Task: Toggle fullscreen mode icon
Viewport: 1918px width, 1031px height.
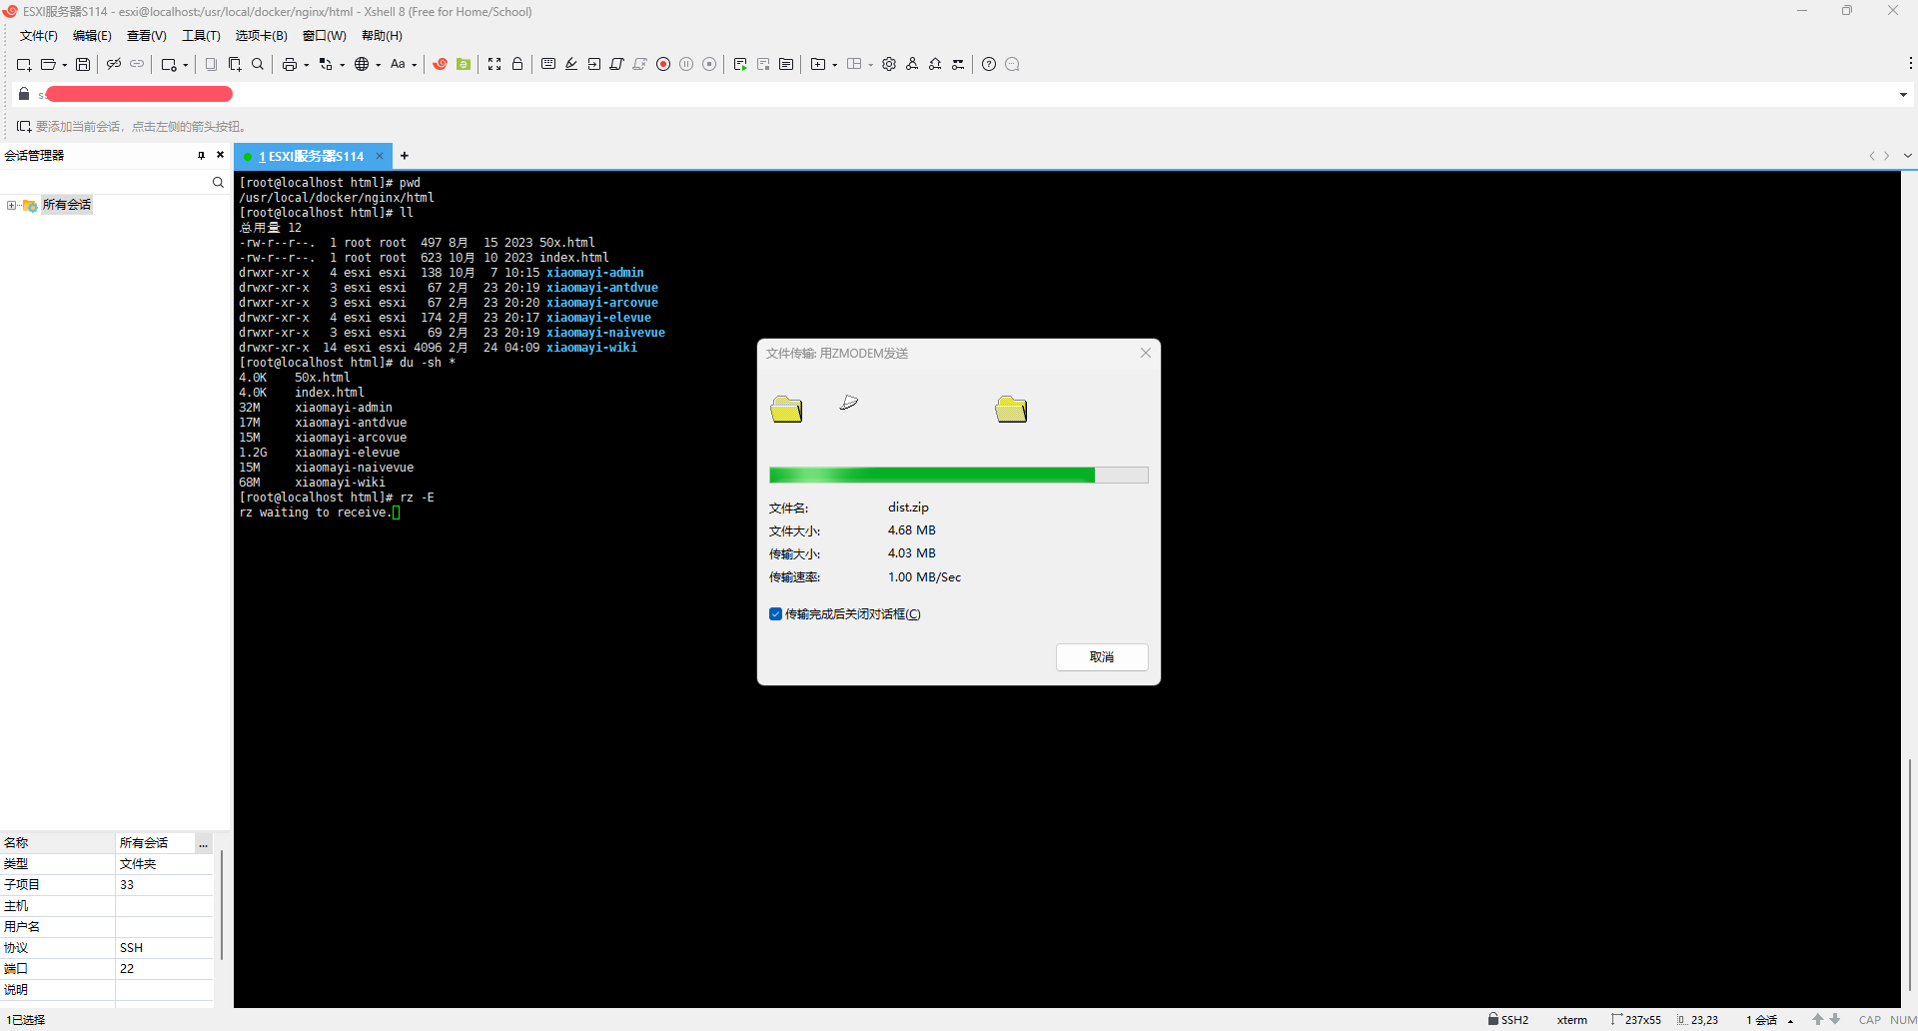Action: tap(494, 64)
